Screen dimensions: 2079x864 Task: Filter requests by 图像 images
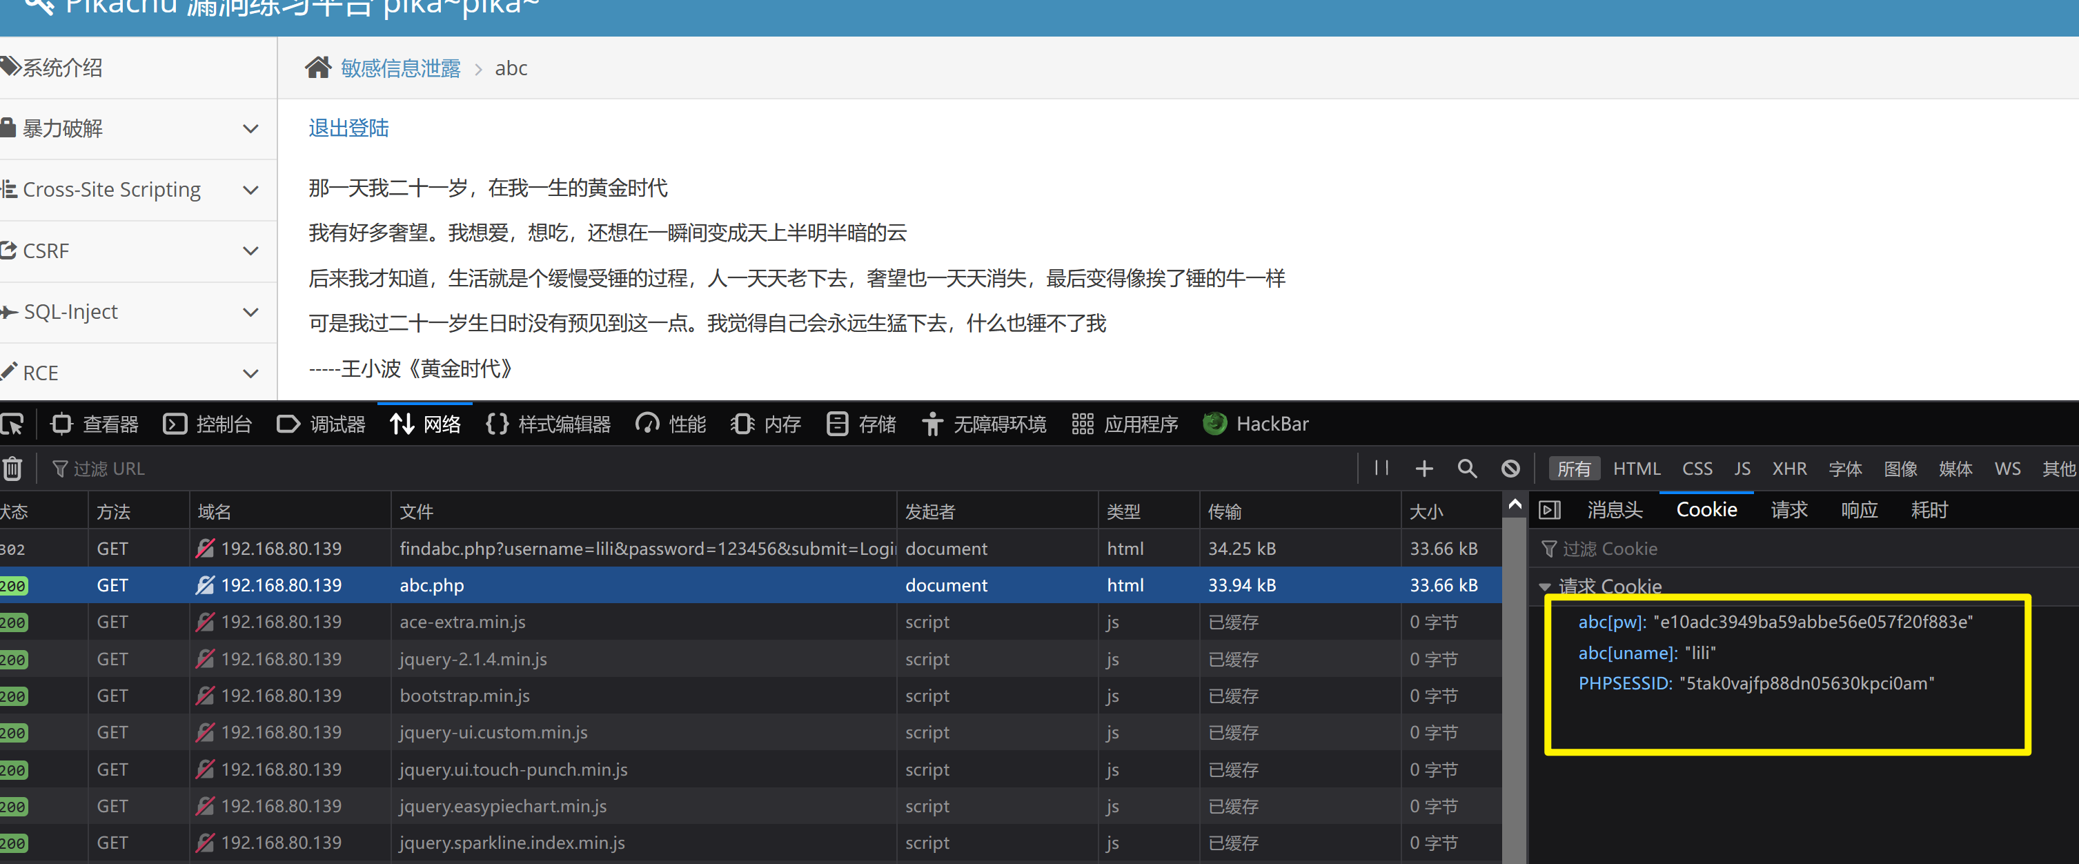1901,469
